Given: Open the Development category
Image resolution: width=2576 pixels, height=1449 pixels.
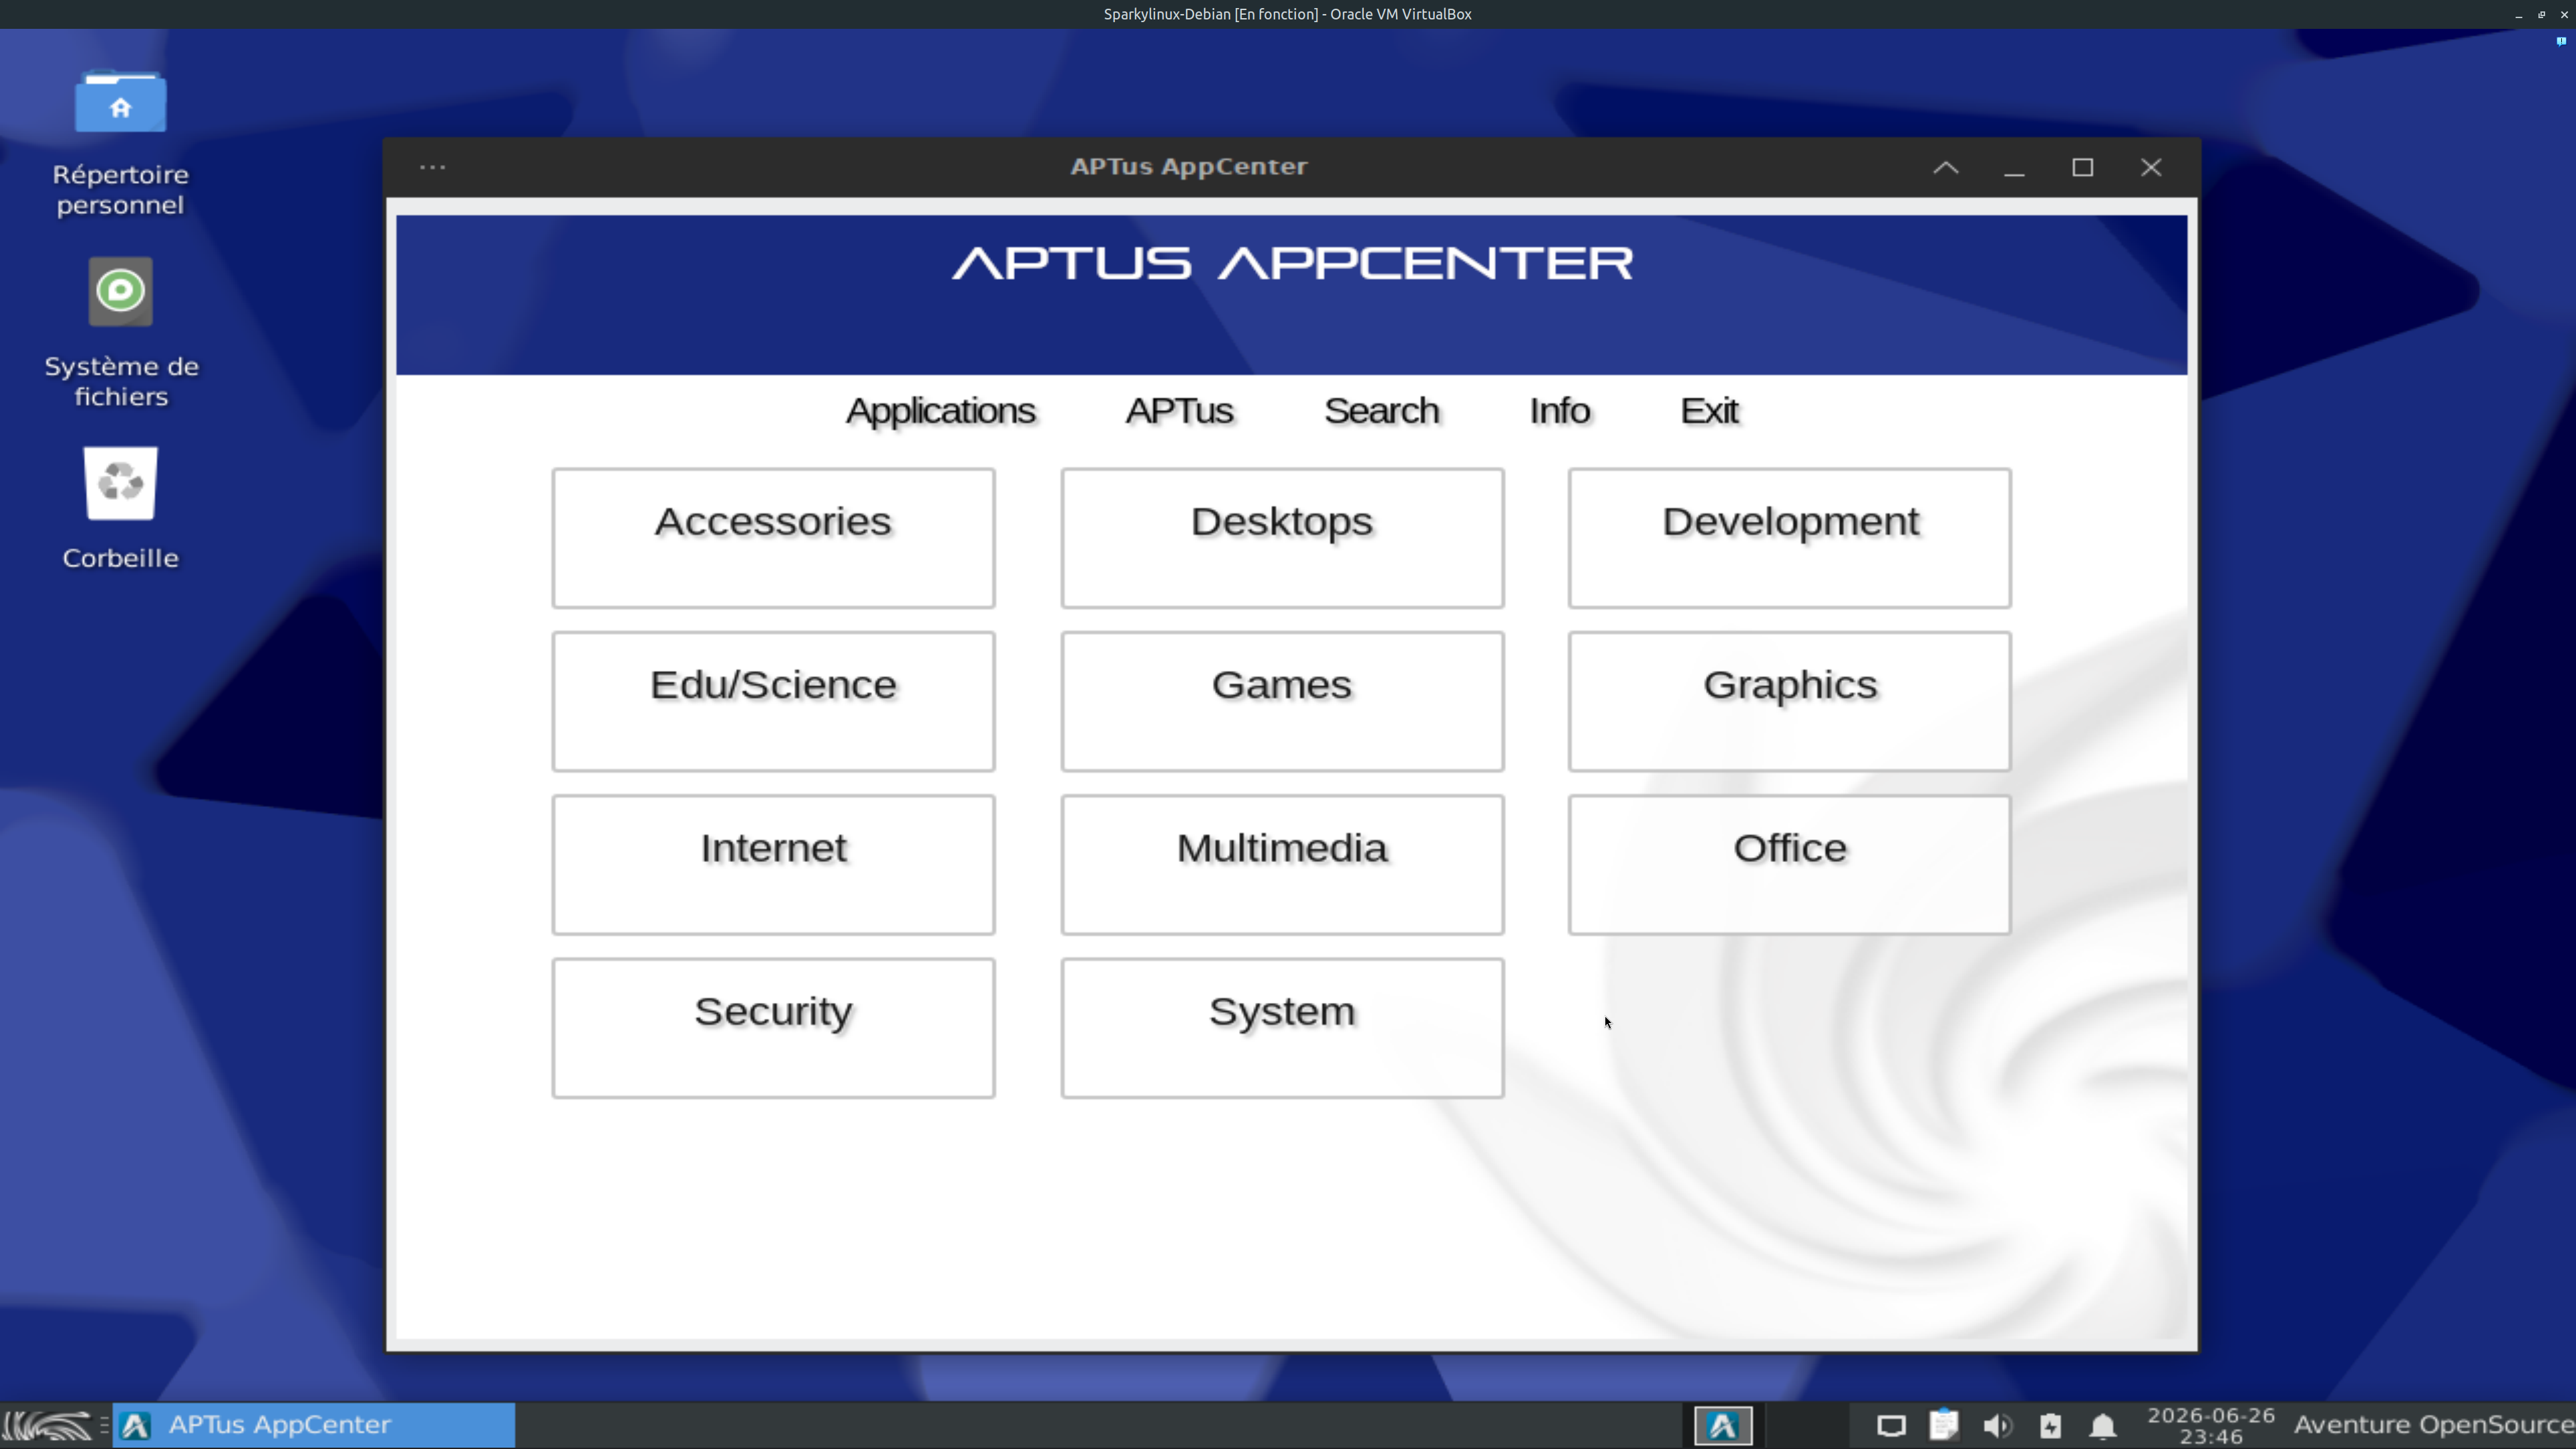Looking at the screenshot, I should [x=1789, y=538].
